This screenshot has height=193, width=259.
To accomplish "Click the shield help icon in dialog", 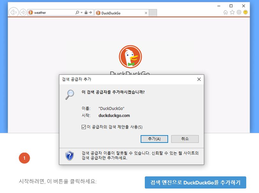I will [70, 156].
